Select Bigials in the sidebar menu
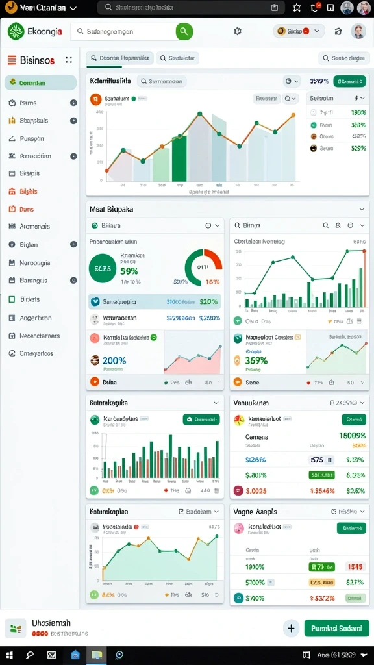Image resolution: width=374 pixels, height=665 pixels. point(29,192)
